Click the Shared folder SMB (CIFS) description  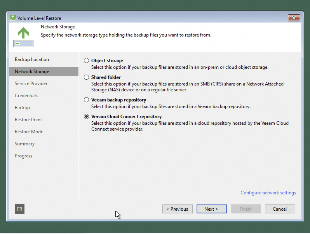point(187,87)
